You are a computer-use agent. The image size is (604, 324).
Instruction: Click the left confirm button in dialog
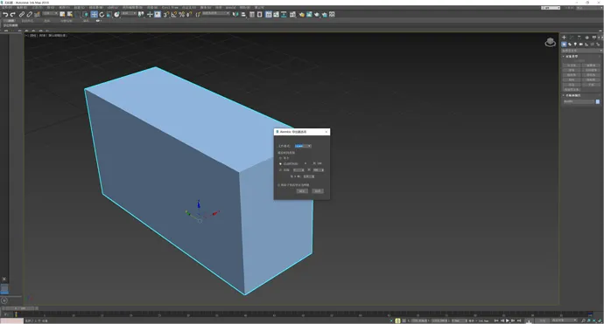pyautogui.click(x=302, y=191)
